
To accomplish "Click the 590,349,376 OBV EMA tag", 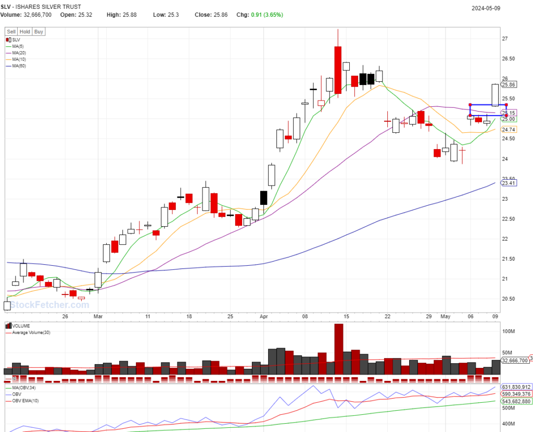I will (x=516, y=394).
